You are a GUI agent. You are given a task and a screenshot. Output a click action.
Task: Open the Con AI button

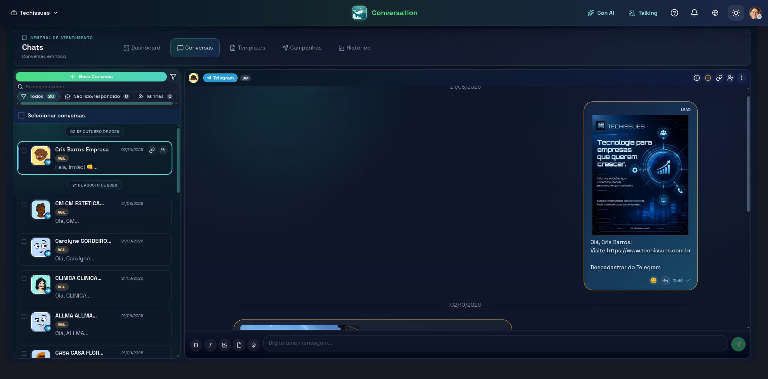point(600,13)
